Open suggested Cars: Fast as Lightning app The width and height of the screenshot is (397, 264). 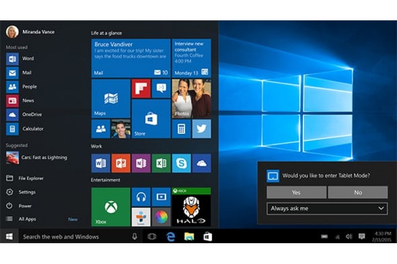pyautogui.click(x=37, y=158)
